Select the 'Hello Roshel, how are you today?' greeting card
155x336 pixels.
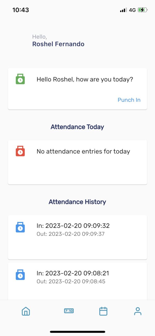click(x=77, y=89)
